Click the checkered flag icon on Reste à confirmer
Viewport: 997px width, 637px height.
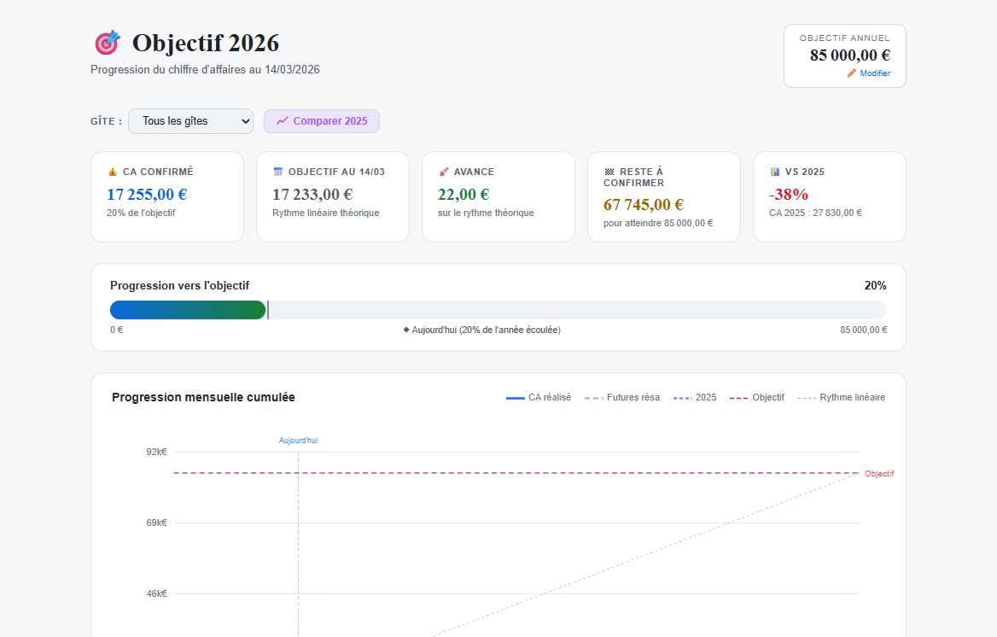609,172
